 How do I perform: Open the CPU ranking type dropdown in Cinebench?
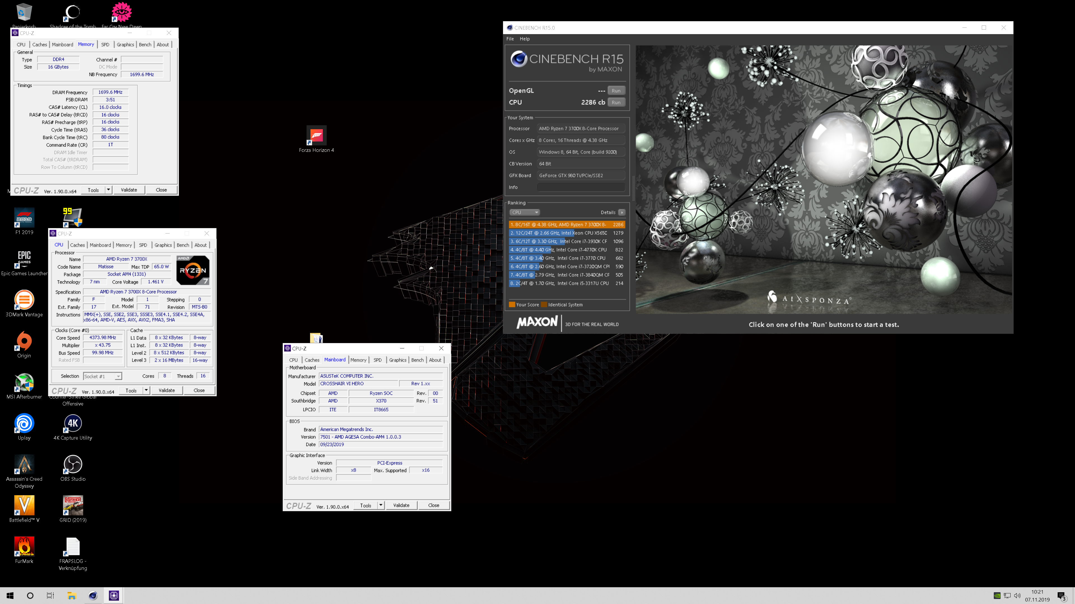point(525,212)
